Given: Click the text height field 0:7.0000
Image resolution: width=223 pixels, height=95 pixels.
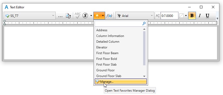Looking at the screenshot, I should 169,16.
